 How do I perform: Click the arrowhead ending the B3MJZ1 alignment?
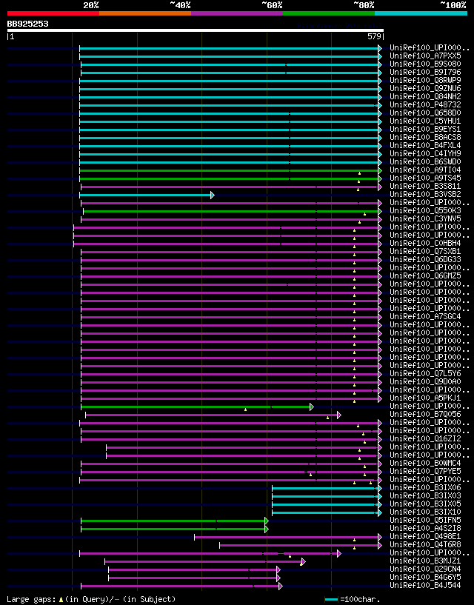[x=304, y=562]
